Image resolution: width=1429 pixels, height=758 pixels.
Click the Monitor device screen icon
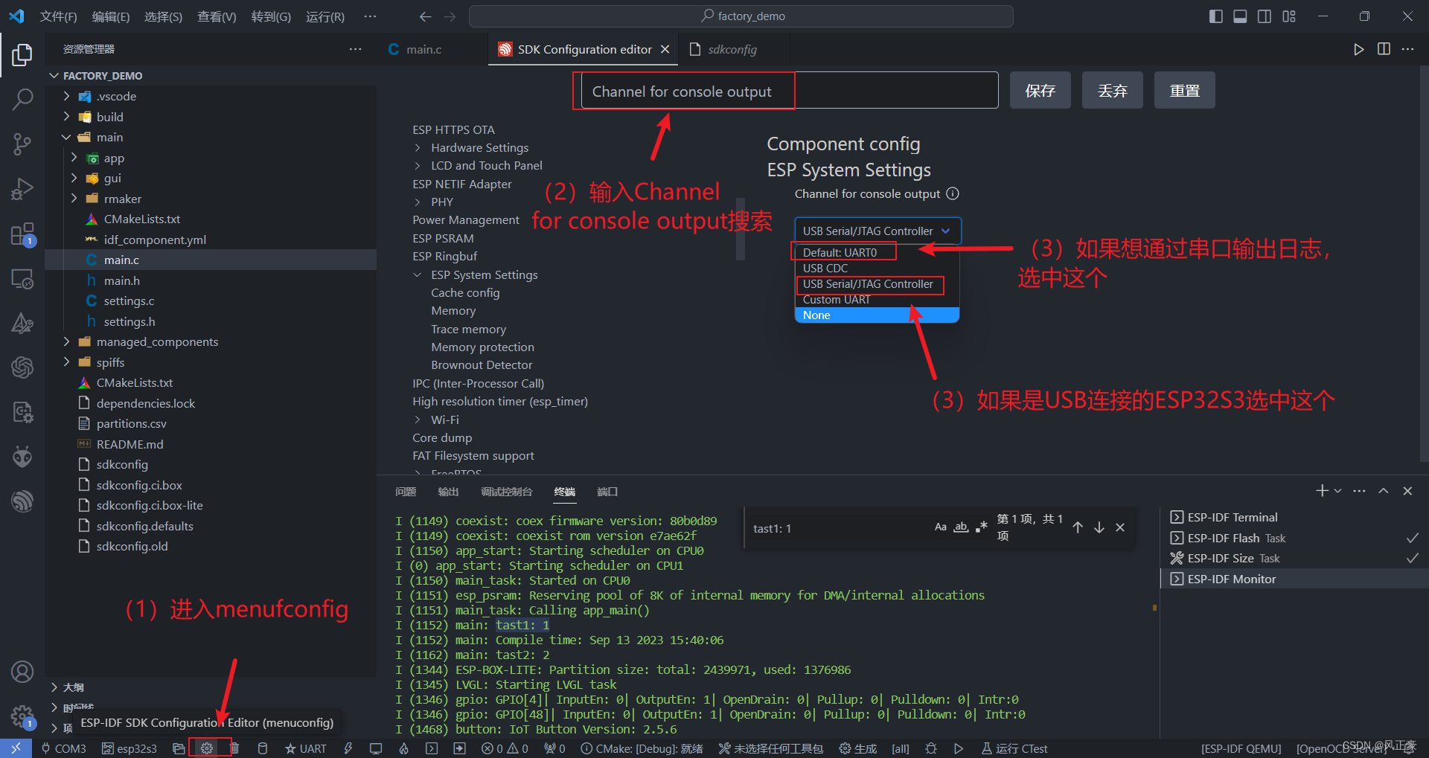pyautogui.click(x=376, y=748)
